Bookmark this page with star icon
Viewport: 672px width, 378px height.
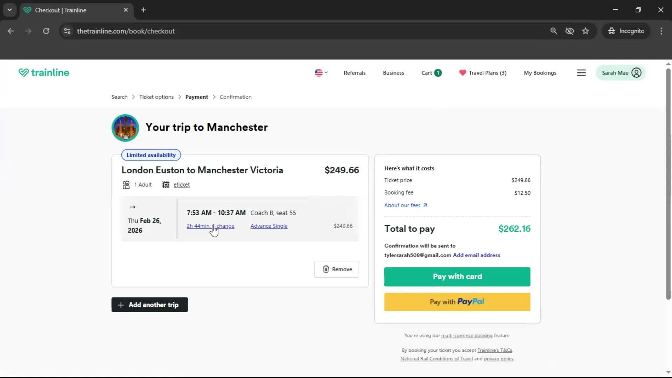(x=586, y=31)
